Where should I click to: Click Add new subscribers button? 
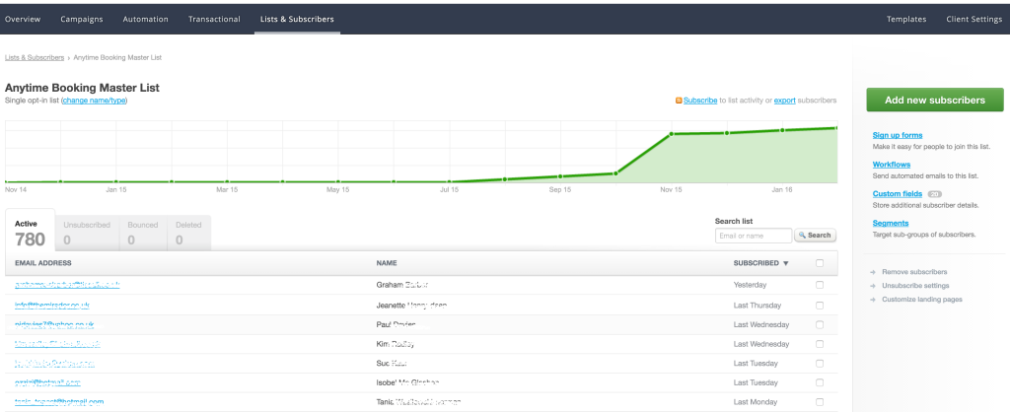click(x=935, y=100)
